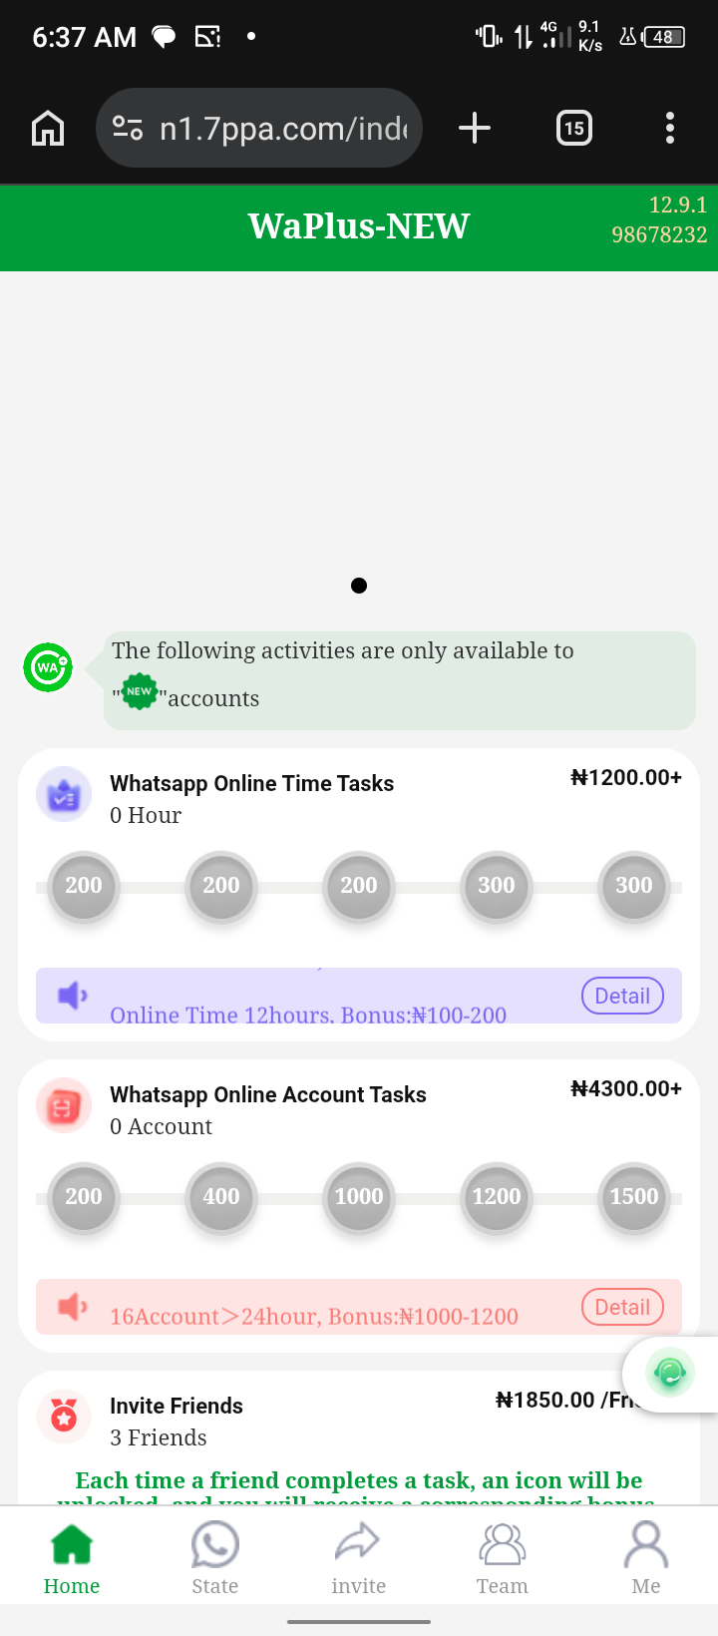Open Detail for Online Time bonus
The height and width of the screenshot is (1636, 718).
pyautogui.click(x=622, y=996)
